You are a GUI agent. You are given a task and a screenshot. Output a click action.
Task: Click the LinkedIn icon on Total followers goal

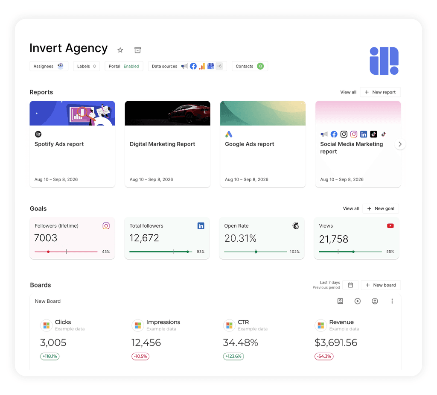[x=201, y=225]
